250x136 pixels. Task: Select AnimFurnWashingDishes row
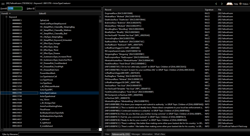point(50,106)
